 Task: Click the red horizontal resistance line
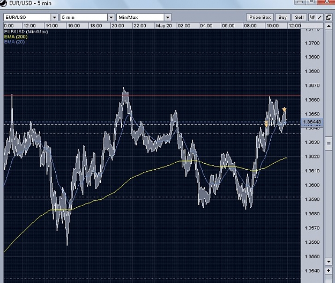(152, 95)
